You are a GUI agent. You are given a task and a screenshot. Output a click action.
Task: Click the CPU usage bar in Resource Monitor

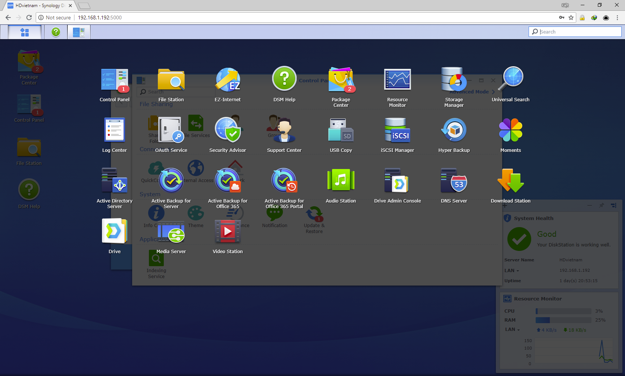coord(564,311)
